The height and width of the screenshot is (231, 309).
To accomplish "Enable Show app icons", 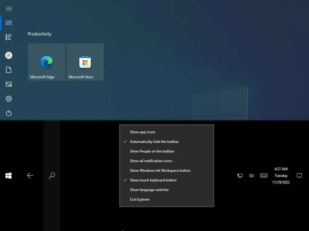I will point(167,132).
